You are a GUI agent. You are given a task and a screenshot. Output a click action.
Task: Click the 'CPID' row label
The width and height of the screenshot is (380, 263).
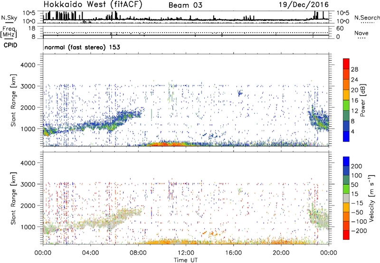tap(10, 45)
